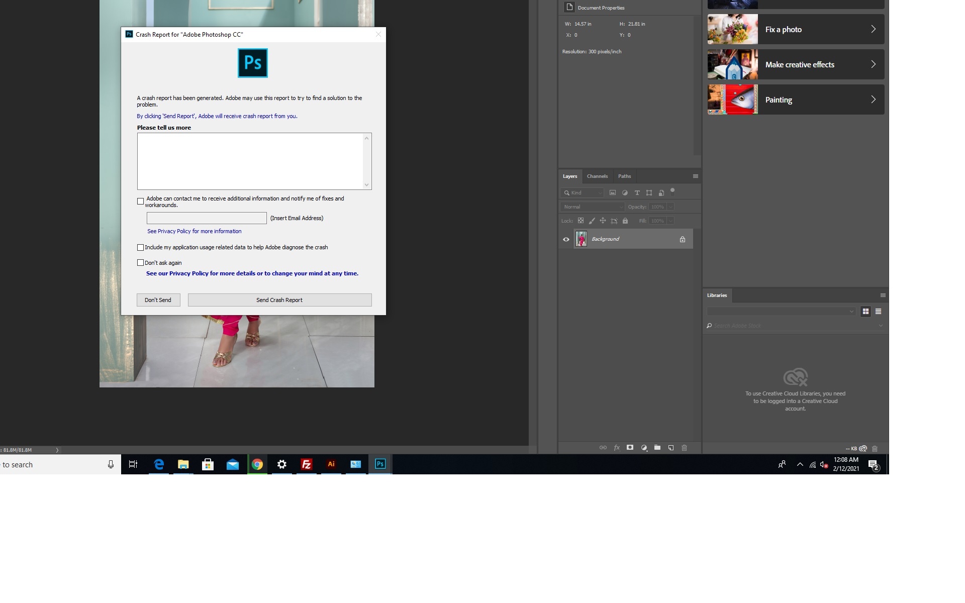965x603 pixels.
Task: Open Illustrator from the taskbar
Action: coord(331,464)
